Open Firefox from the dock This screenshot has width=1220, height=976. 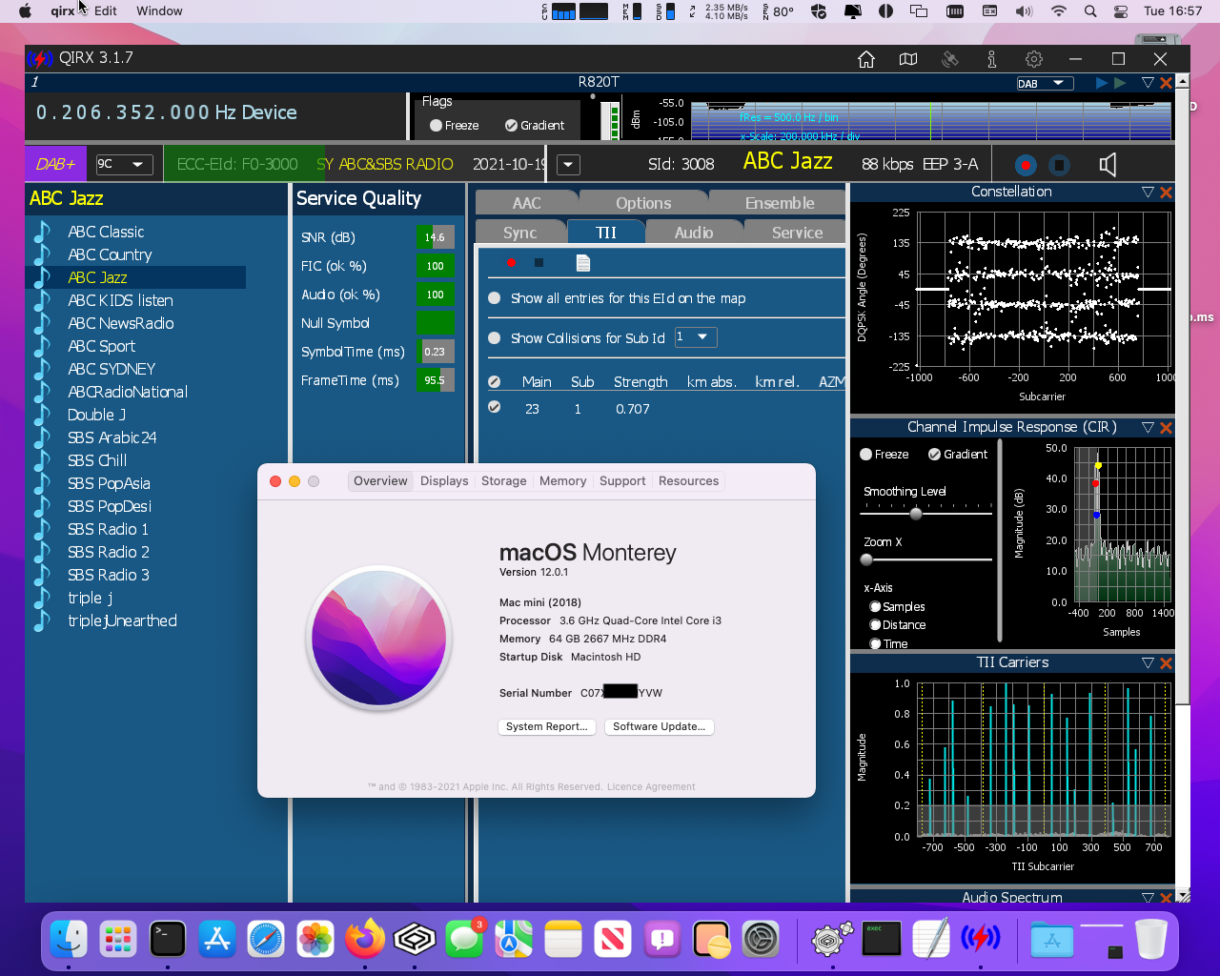pos(365,940)
